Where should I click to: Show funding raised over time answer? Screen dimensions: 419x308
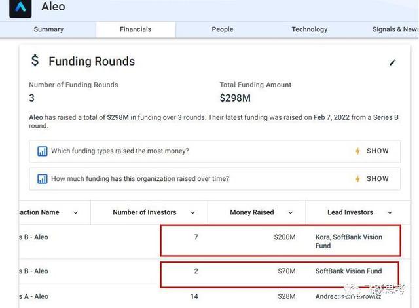[377, 179]
